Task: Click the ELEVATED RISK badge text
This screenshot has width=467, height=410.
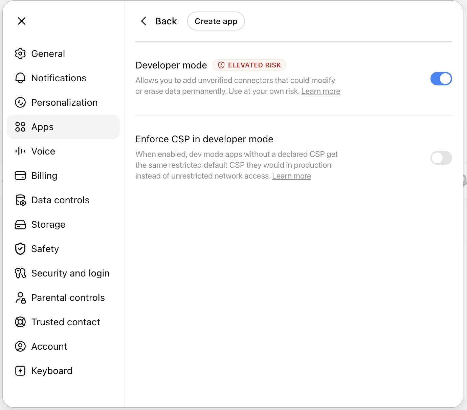Action: pos(254,65)
